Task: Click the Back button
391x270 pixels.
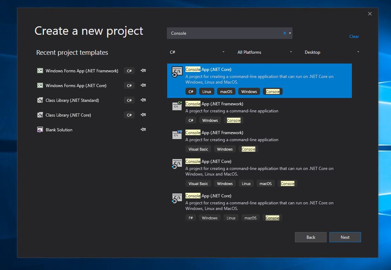Action: pos(311,237)
